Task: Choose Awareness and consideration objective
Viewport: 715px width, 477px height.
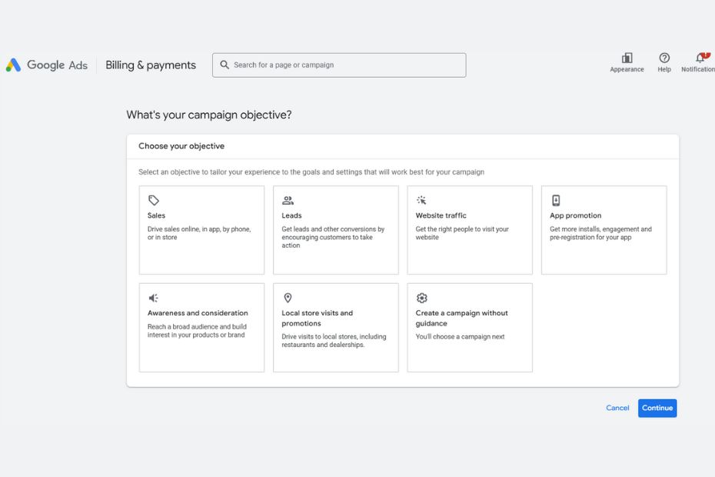Action: pos(201,328)
